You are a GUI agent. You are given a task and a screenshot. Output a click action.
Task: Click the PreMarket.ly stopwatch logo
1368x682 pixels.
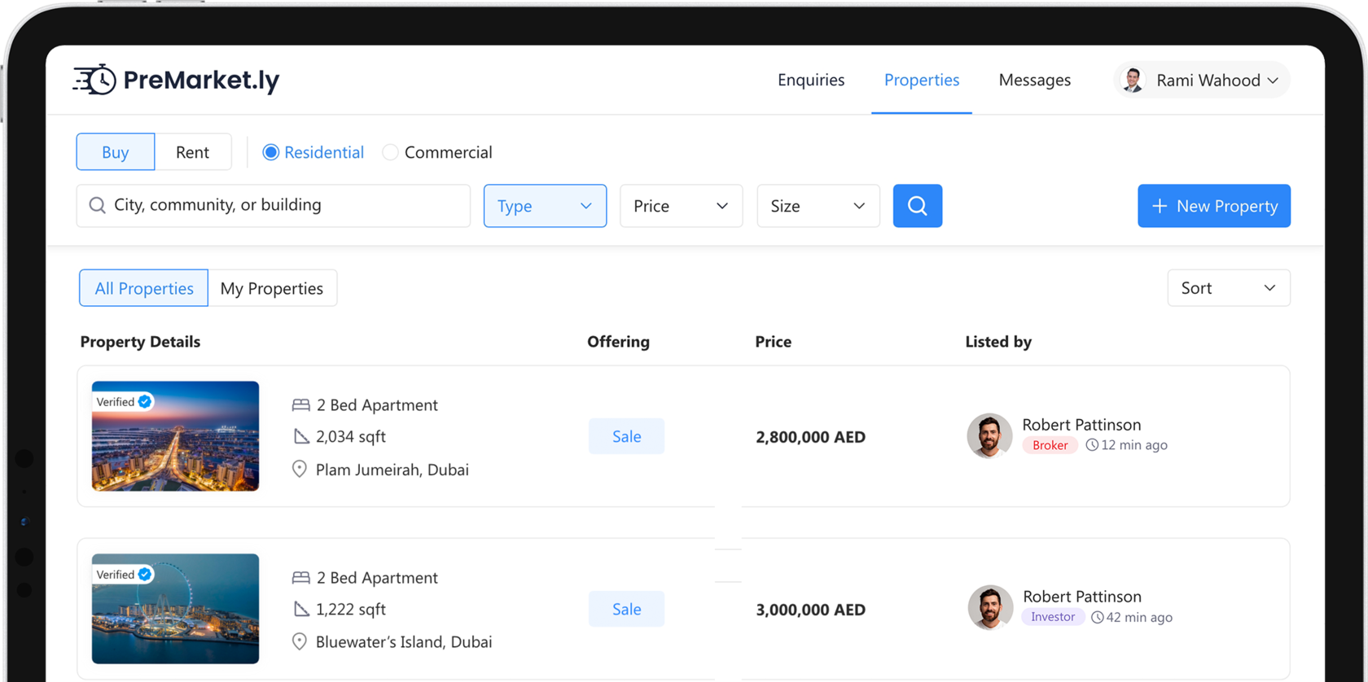click(96, 80)
